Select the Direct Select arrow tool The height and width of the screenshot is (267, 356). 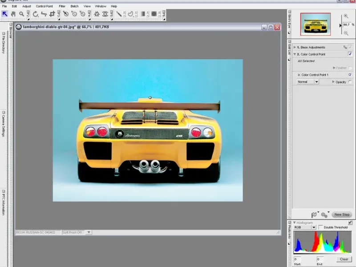[x=5, y=14]
